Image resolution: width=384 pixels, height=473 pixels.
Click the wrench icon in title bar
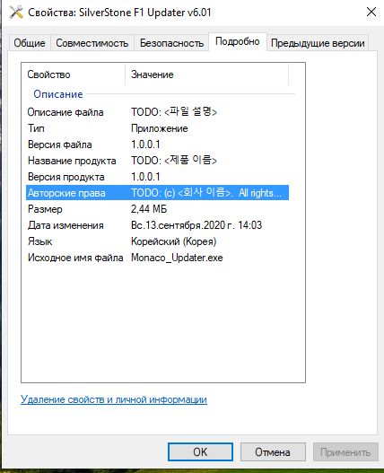[x=15, y=13]
